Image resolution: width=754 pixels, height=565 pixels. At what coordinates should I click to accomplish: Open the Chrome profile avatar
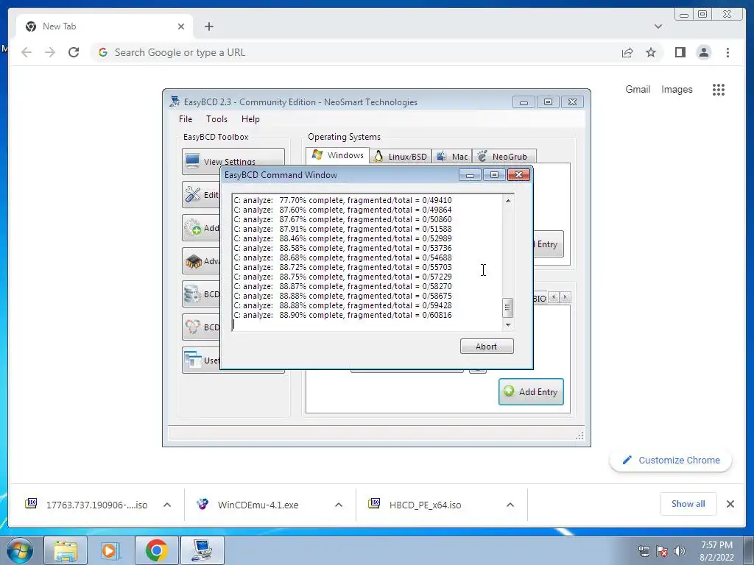[704, 52]
